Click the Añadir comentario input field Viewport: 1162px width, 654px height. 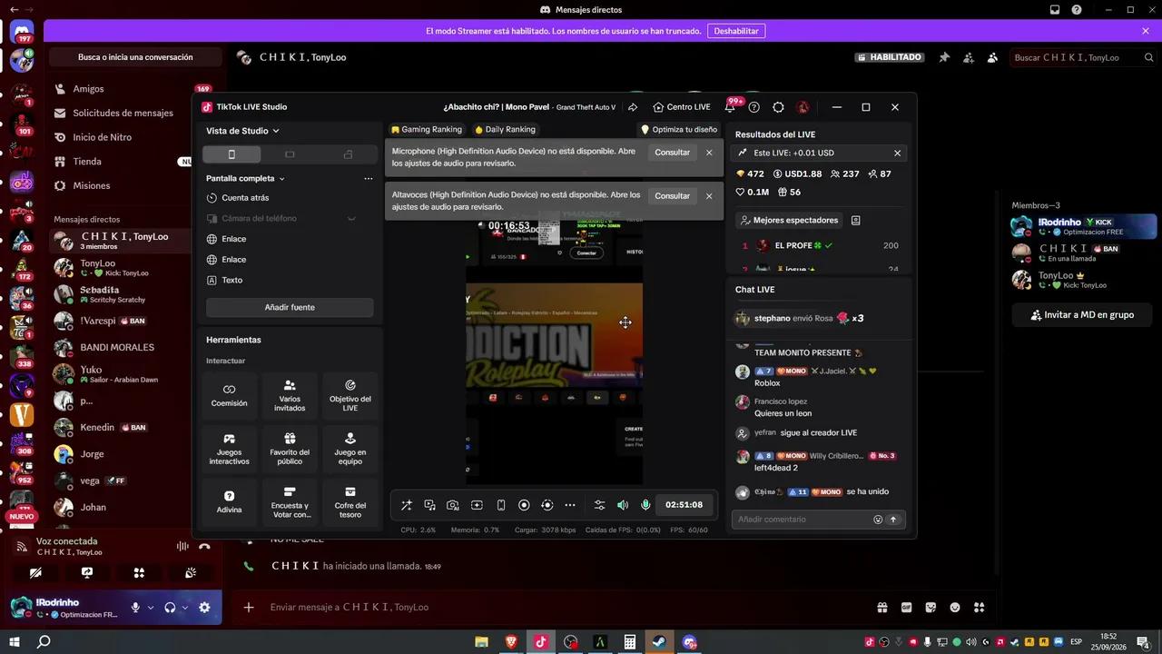(x=803, y=520)
